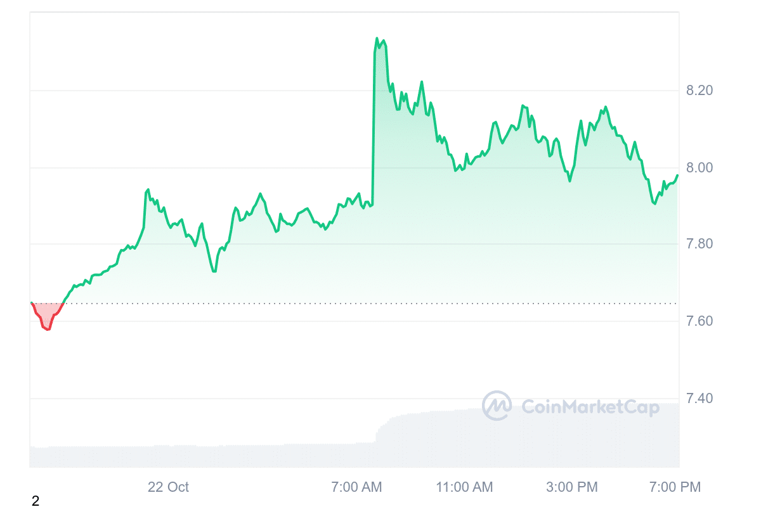Image resolution: width=761 pixels, height=507 pixels.
Task: Click the step-up in the gray volume area
Action: pyautogui.click(x=377, y=432)
